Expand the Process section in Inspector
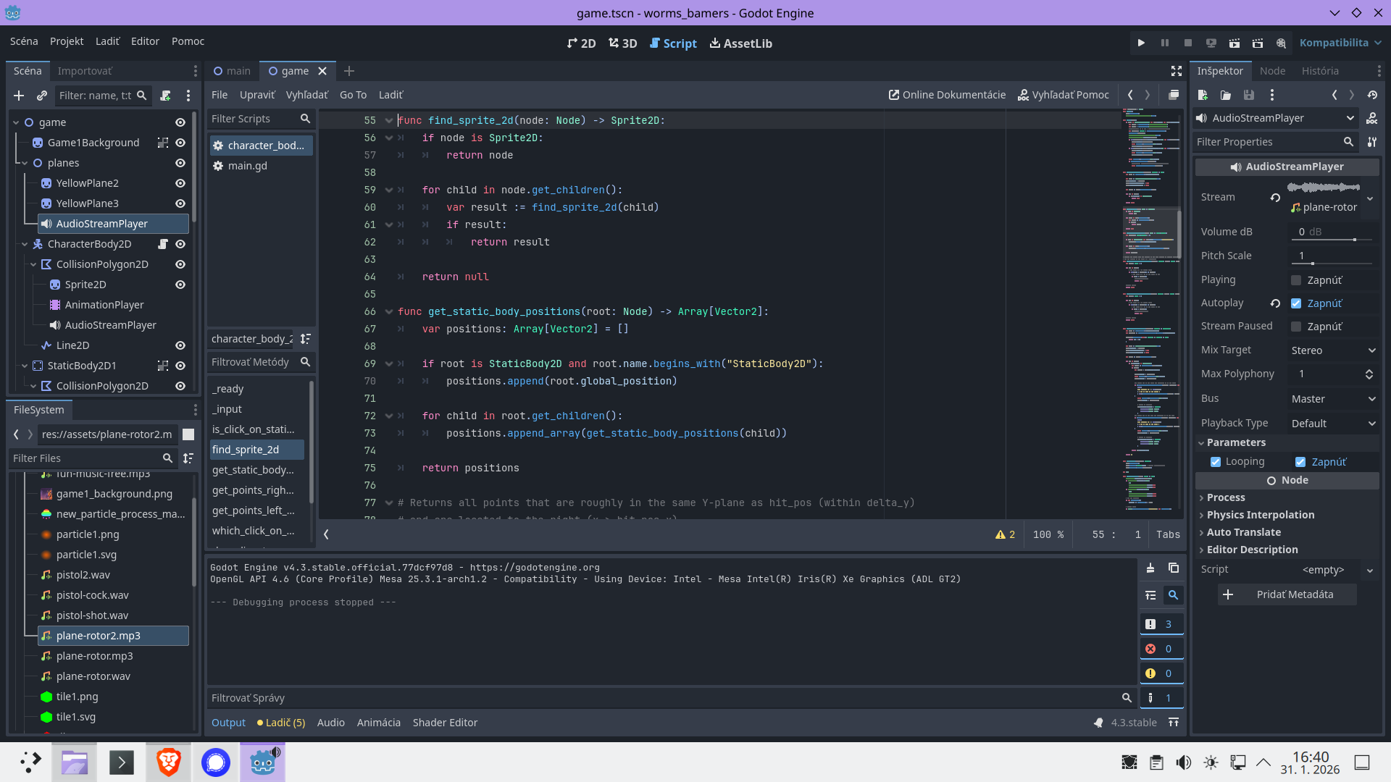 click(x=1227, y=497)
